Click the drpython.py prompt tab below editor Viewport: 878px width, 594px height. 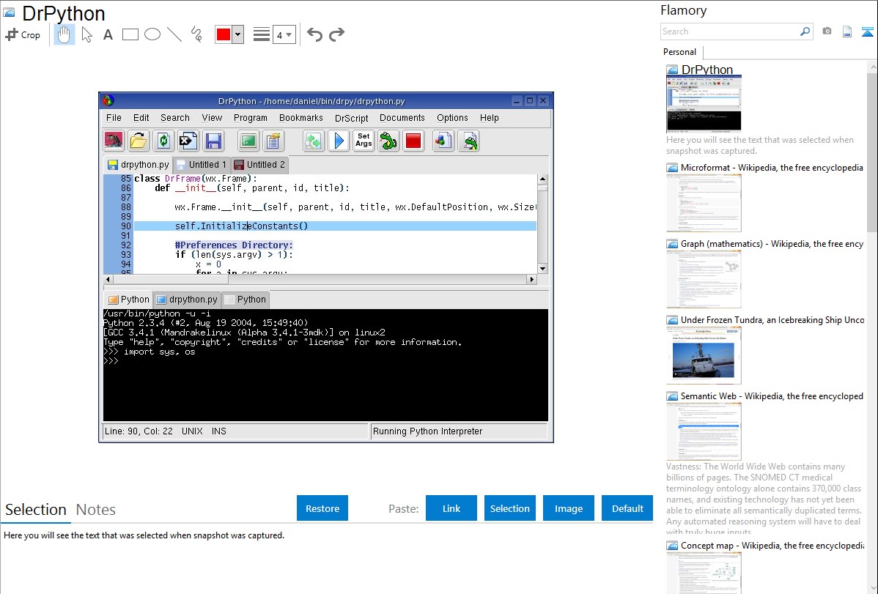coord(187,300)
